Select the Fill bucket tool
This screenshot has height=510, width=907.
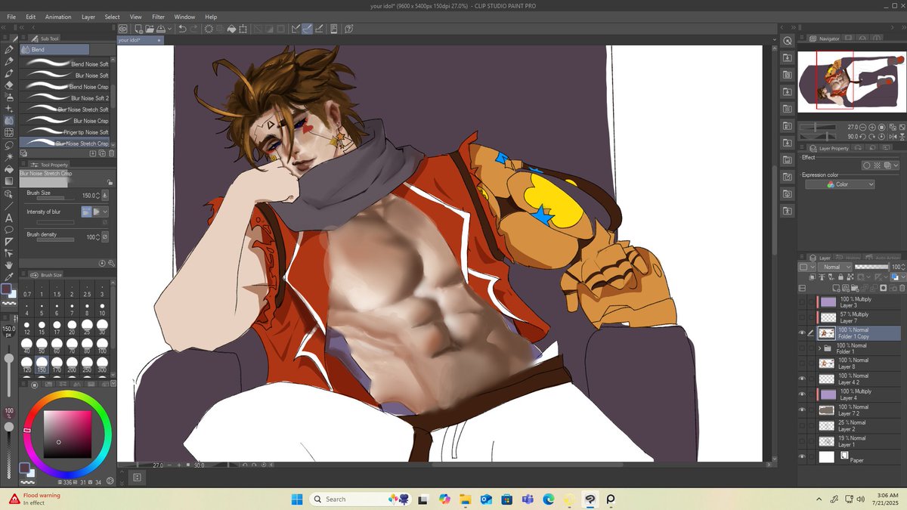(9, 169)
